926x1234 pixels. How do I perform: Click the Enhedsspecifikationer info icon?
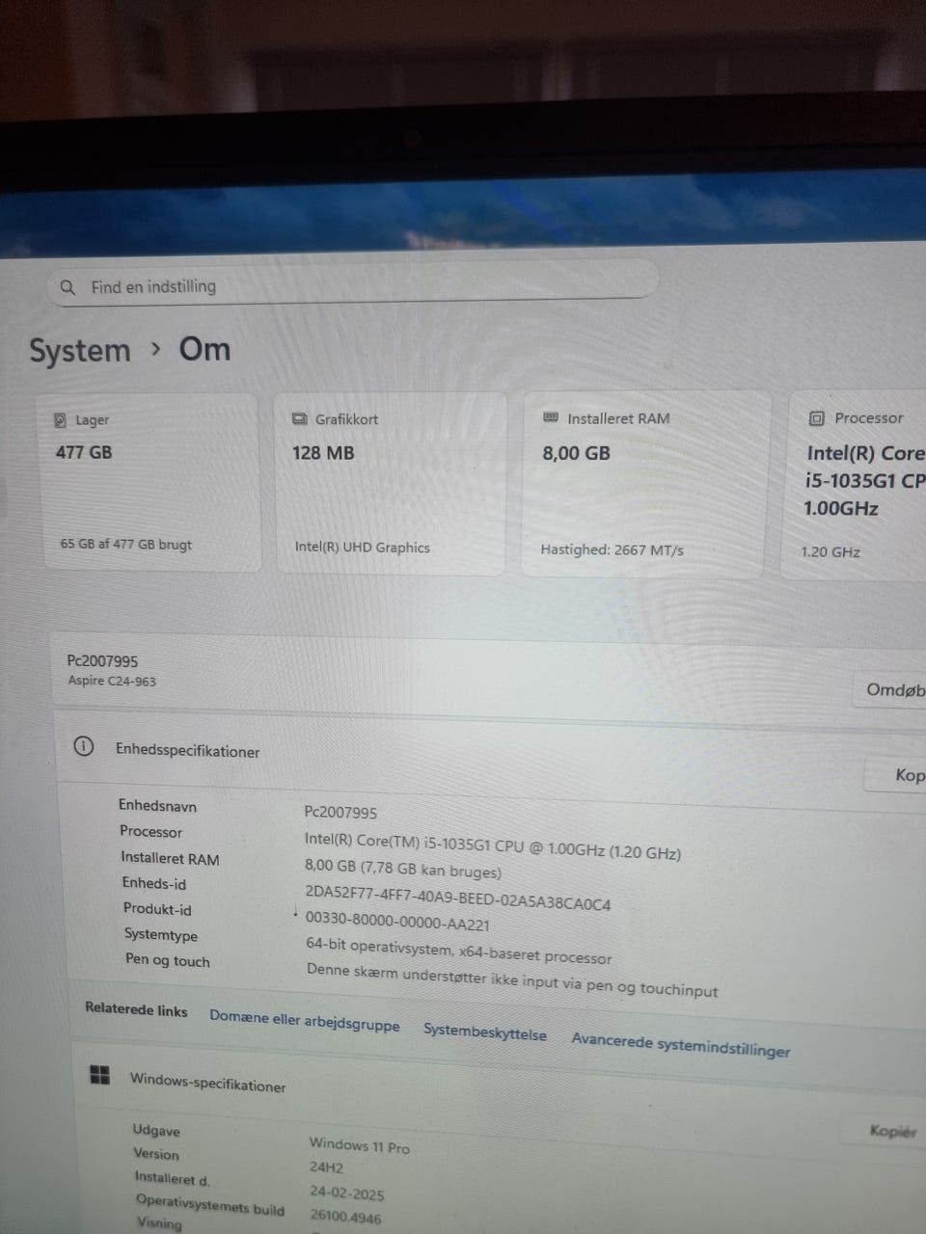[84, 746]
